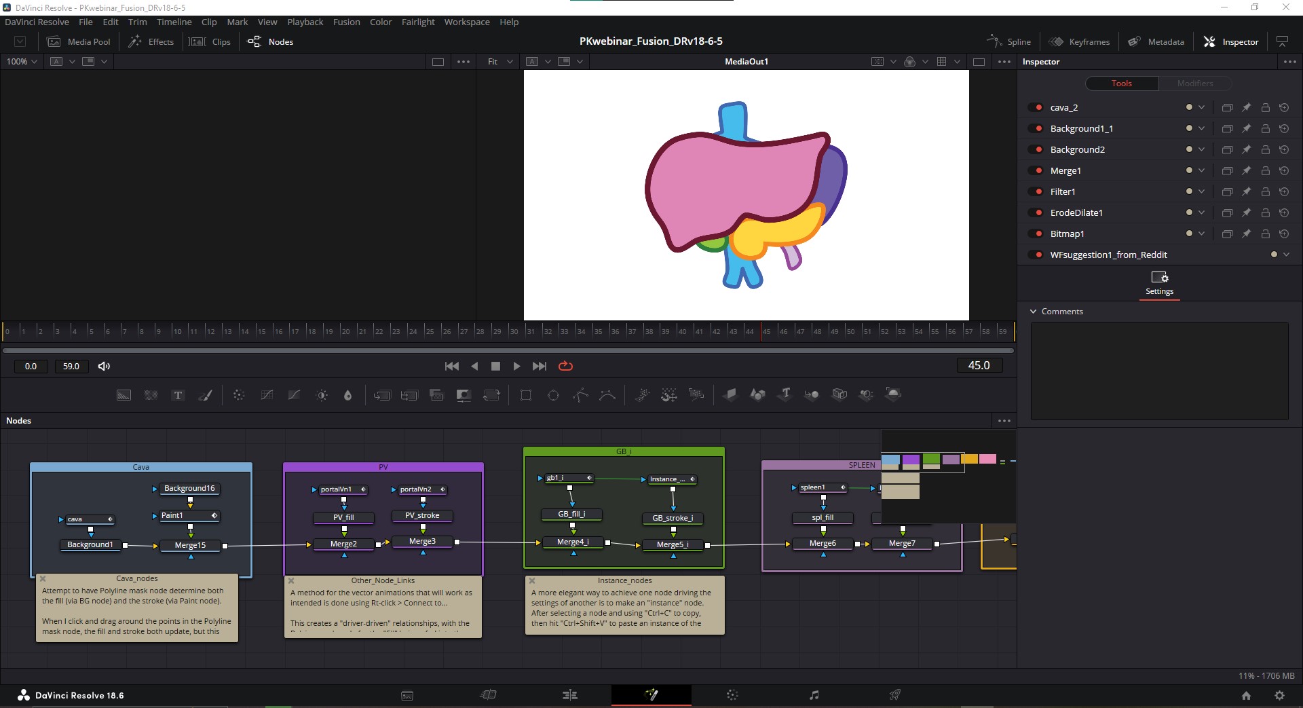Open the Playback menu
This screenshot has height=708, width=1303.
(305, 22)
